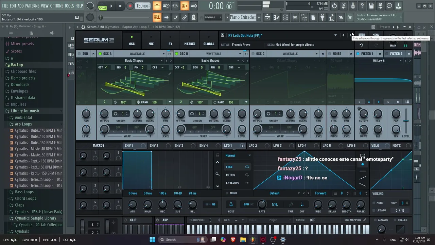Click Serum redo arrow icon
The width and height of the screenshot is (435, 245).
click(x=376, y=45)
